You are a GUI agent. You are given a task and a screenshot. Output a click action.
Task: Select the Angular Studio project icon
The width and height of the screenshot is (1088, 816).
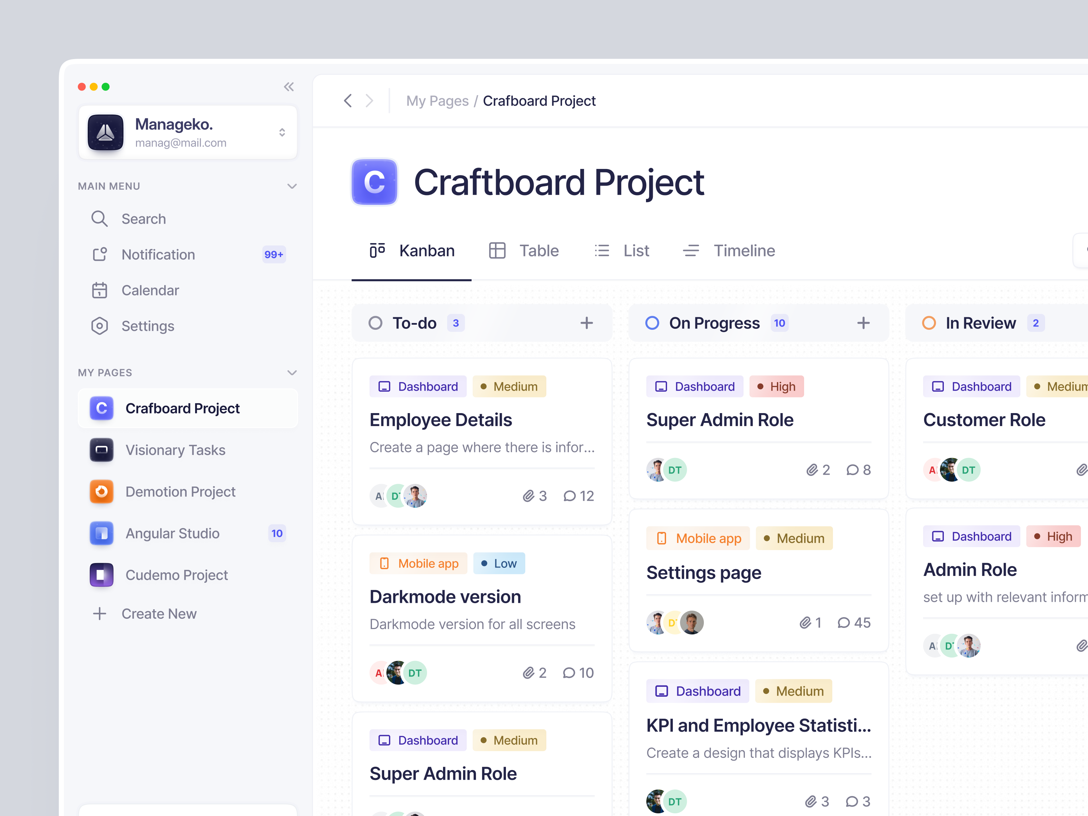[102, 533]
